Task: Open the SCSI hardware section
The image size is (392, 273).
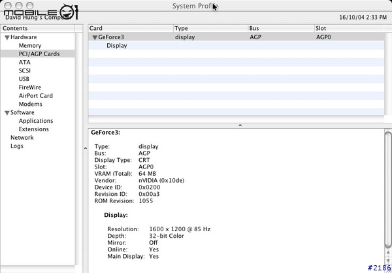Action: click(25, 71)
